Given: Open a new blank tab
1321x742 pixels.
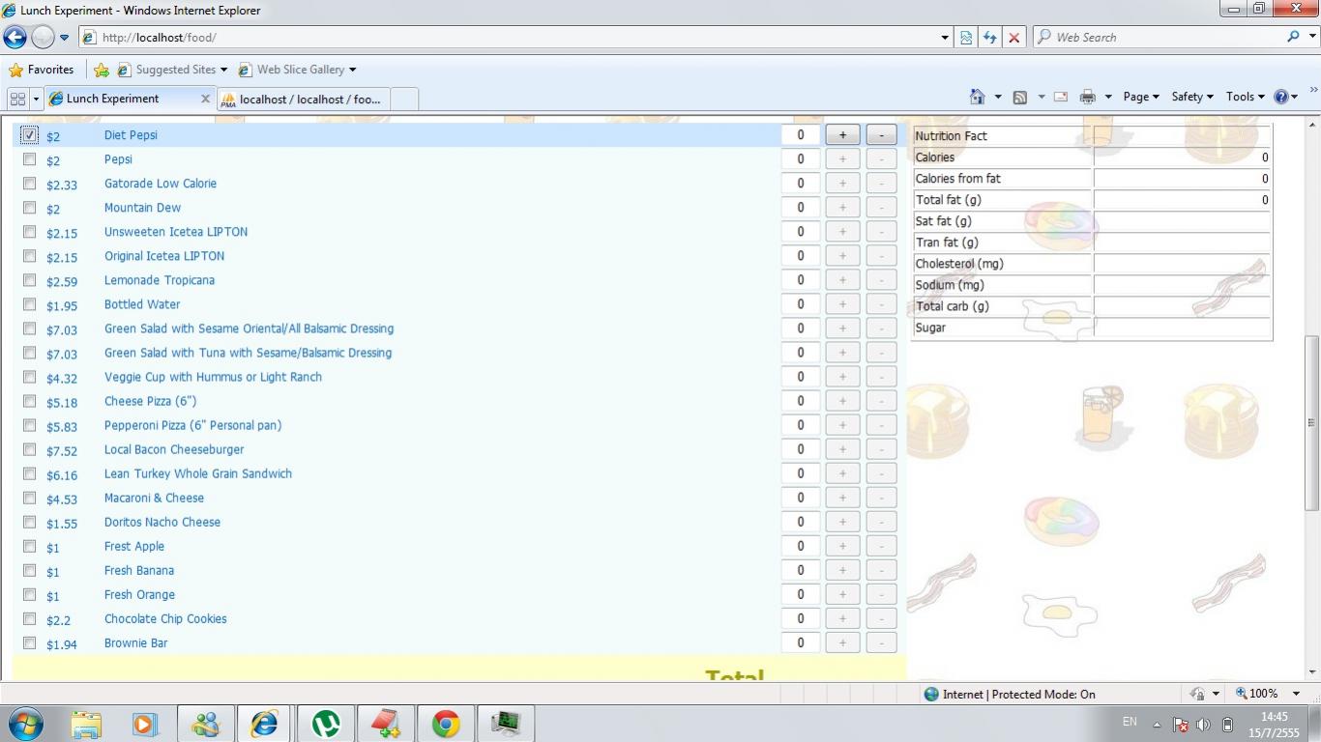Looking at the screenshot, I should click(x=403, y=100).
